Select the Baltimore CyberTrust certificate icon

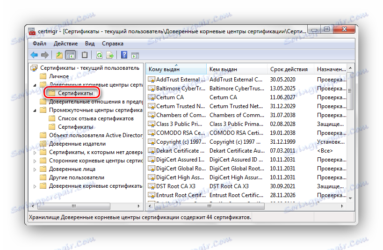[152, 88]
